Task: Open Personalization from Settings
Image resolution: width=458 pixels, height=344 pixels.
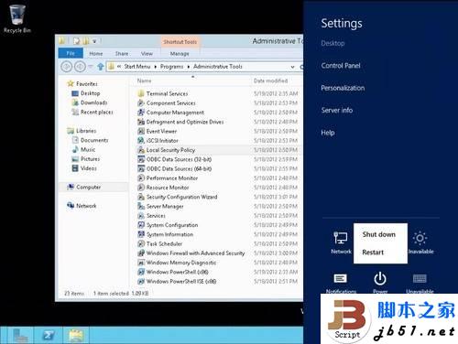Action: click(343, 88)
